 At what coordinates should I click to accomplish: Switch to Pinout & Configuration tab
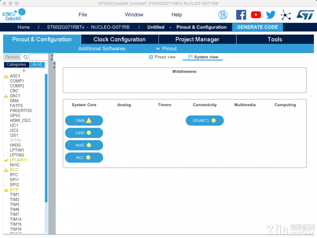42,39
